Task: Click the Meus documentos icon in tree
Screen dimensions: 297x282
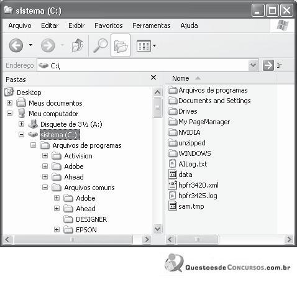Action: [21, 102]
